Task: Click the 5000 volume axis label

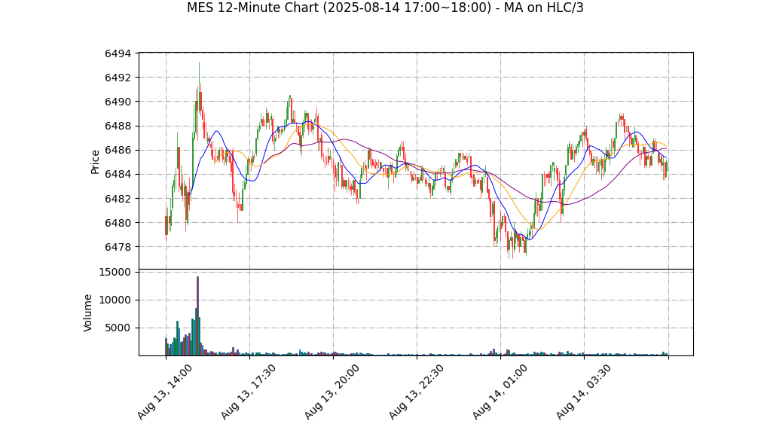Action: pyautogui.click(x=118, y=328)
